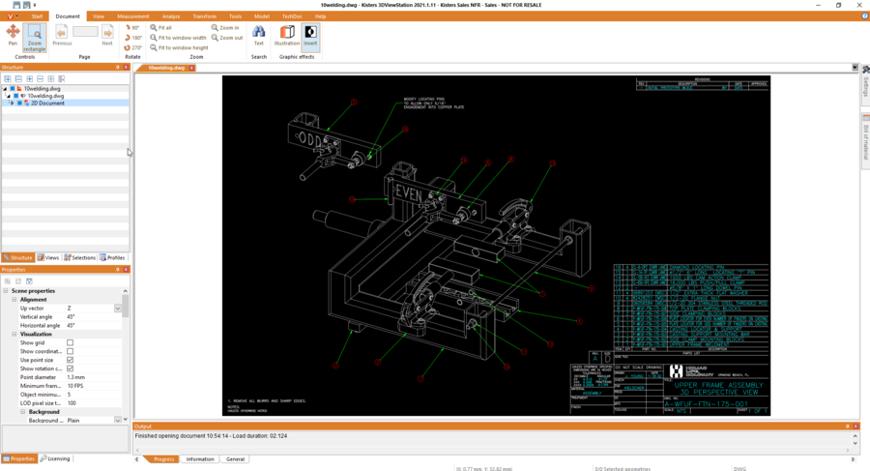
Task: Activate the Zoom rectangle tool
Action: [35, 38]
